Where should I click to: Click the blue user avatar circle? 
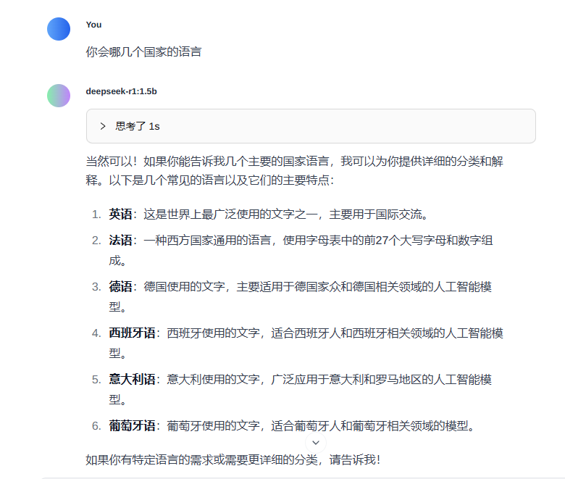click(x=59, y=29)
